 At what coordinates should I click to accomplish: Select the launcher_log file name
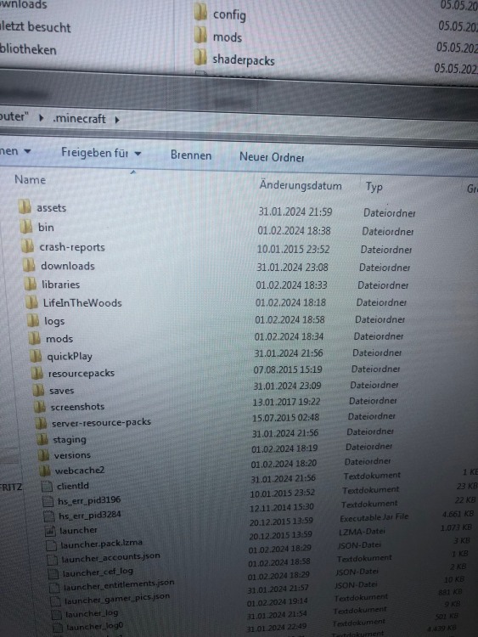pos(92,613)
